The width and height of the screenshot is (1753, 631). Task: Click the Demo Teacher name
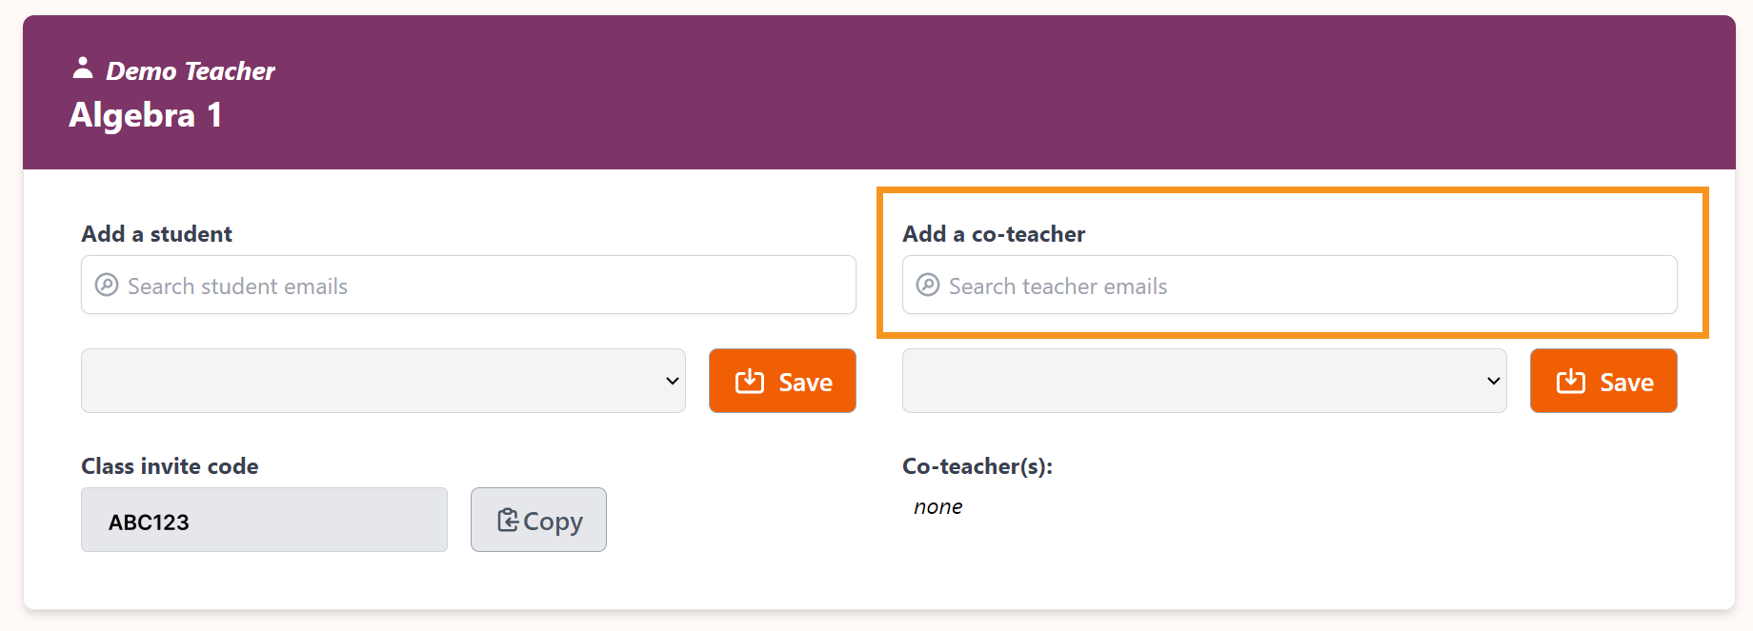pos(191,71)
